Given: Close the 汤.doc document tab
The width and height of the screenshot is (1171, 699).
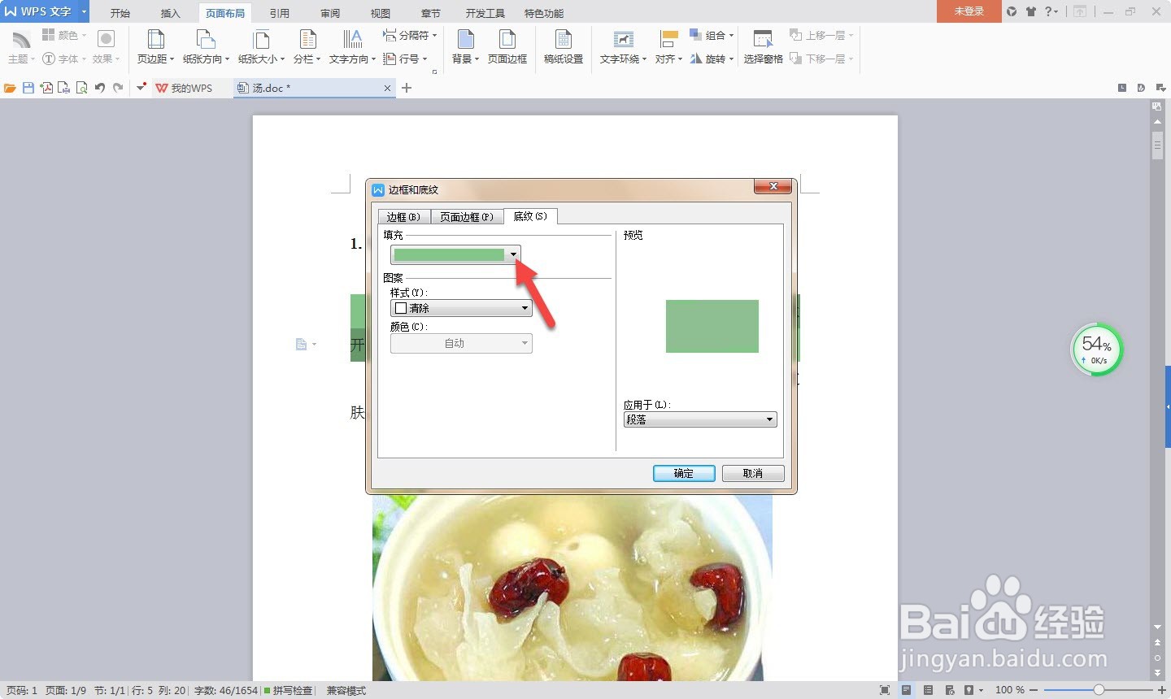Looking at the screenshot, I should (x=387, y=88).
